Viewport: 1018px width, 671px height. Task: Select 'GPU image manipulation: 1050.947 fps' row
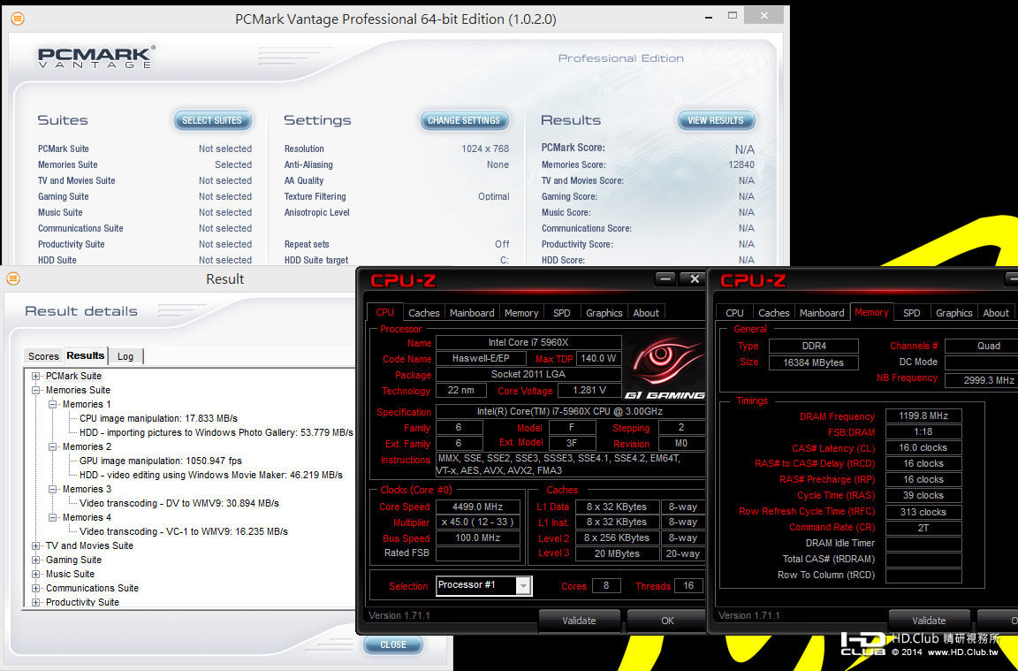[x=160, y=461]
